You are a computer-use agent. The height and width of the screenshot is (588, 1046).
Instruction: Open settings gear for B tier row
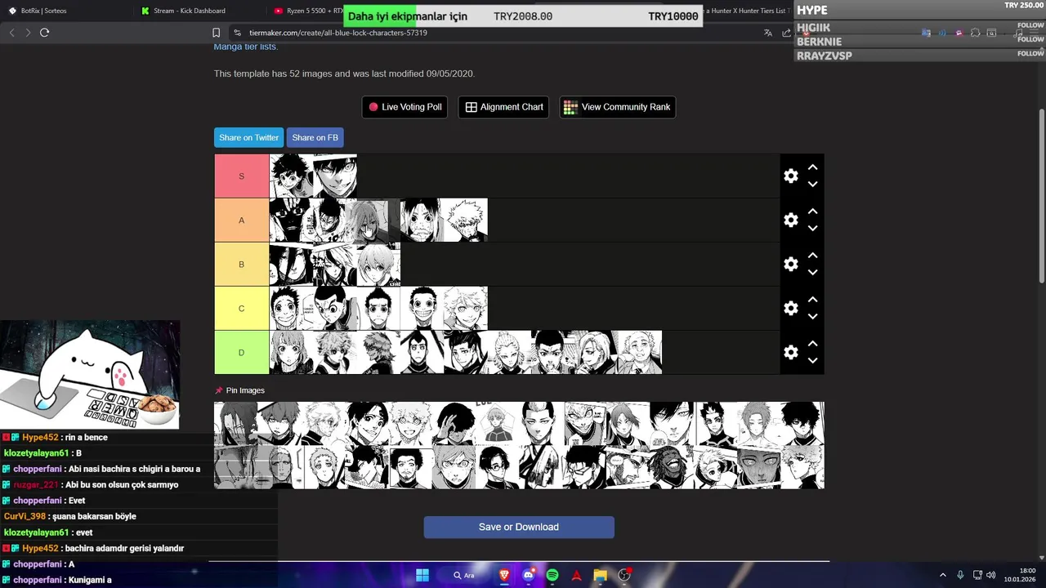point(790,264)
